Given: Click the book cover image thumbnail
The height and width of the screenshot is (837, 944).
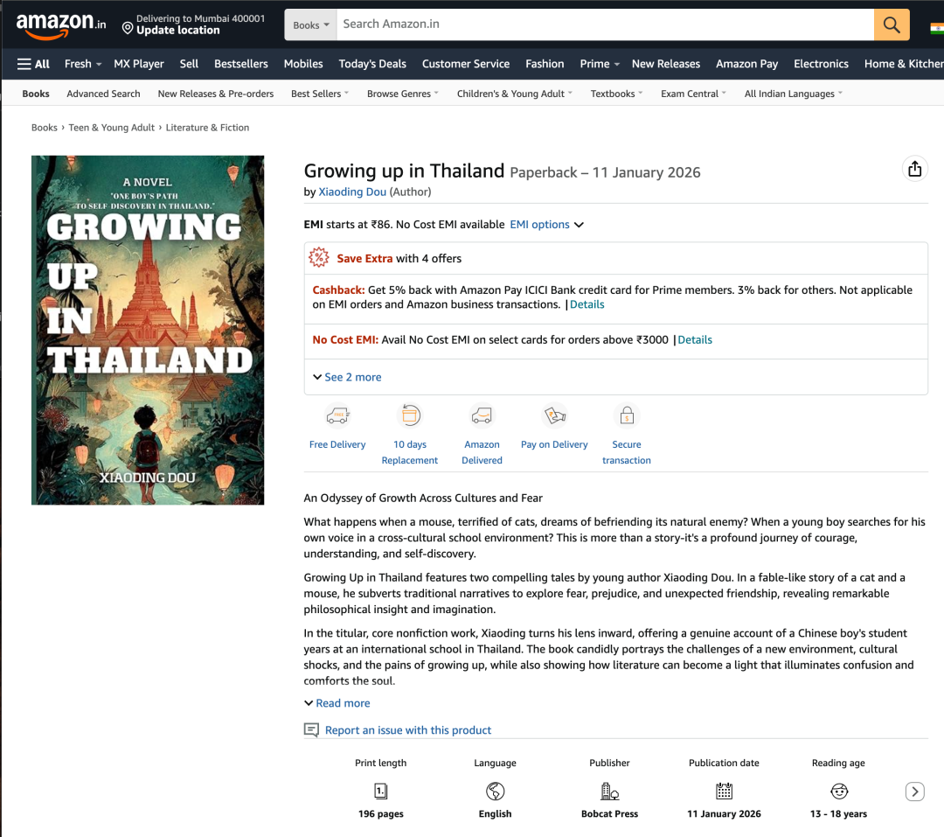Looking at the screenshot, I should 148,331.
